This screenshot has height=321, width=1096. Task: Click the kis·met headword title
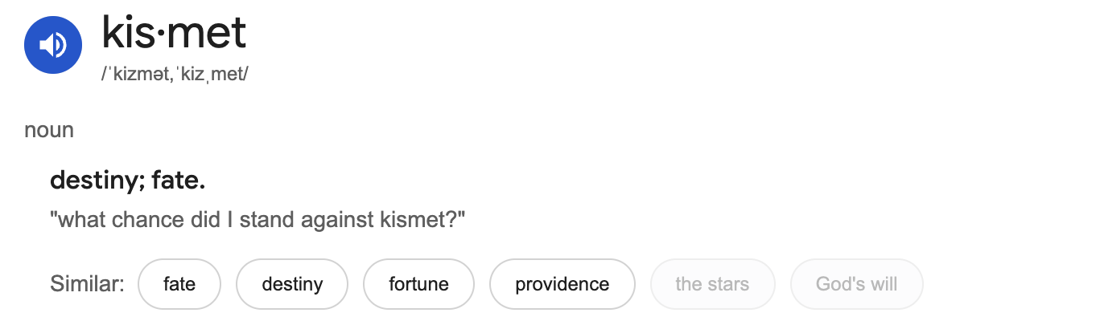click(x=174, y=33)
